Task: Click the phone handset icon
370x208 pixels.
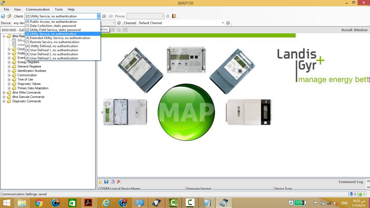Action: point(111,16)
